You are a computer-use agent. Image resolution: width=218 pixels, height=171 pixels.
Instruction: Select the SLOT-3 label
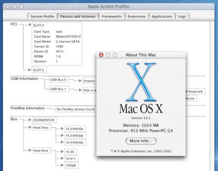click(x=39, y=25)
